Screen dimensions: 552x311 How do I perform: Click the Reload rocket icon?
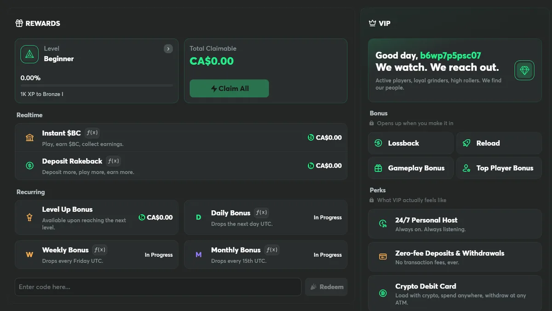466,143
